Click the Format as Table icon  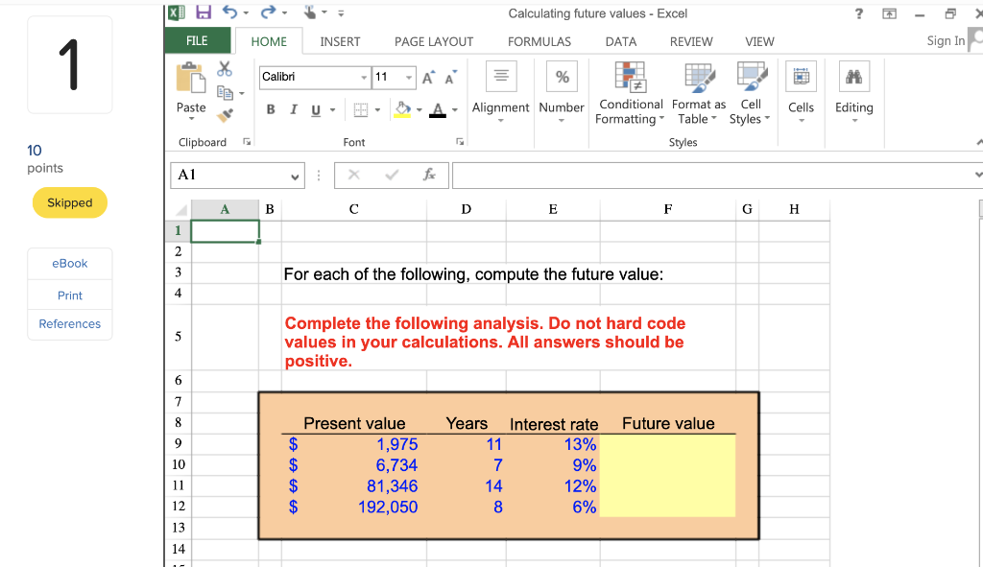698,91
